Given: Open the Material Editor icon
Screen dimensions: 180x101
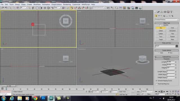Looking at the screenshot, I should [x=129, y=8].
